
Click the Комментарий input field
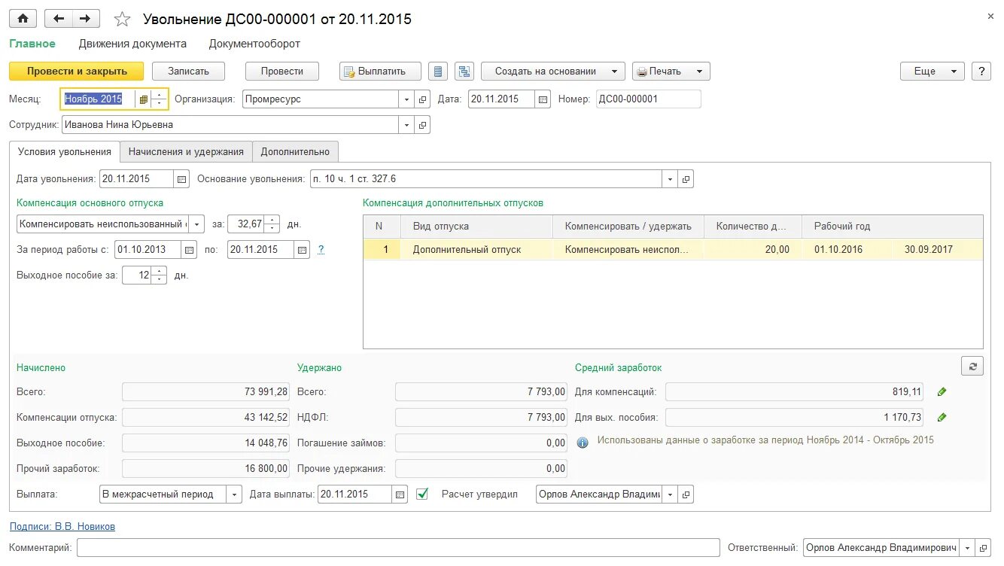click(398, 548)
